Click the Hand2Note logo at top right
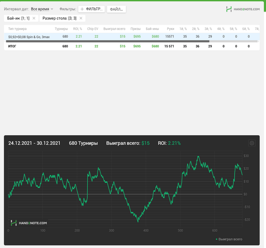The width and height of the screenshot is (266, 248). click(243, 9)
